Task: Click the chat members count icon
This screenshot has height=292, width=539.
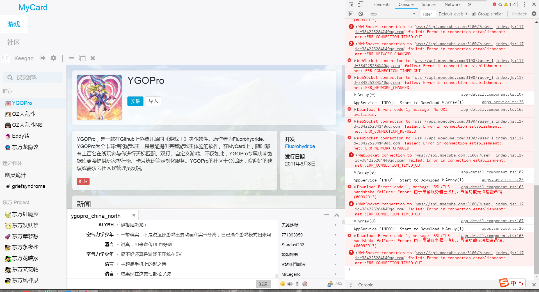Action: coord(330,284)
